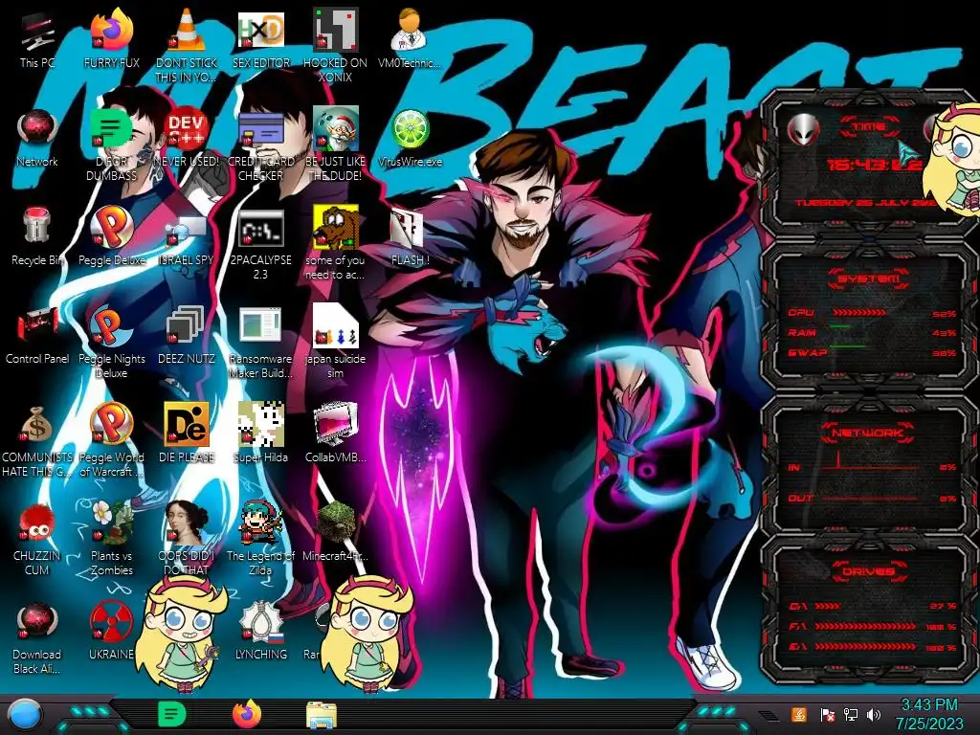Viewport: 980px width, 735px height.
Task: Launch the Super Hilda game icon
Action: (260, 434)
